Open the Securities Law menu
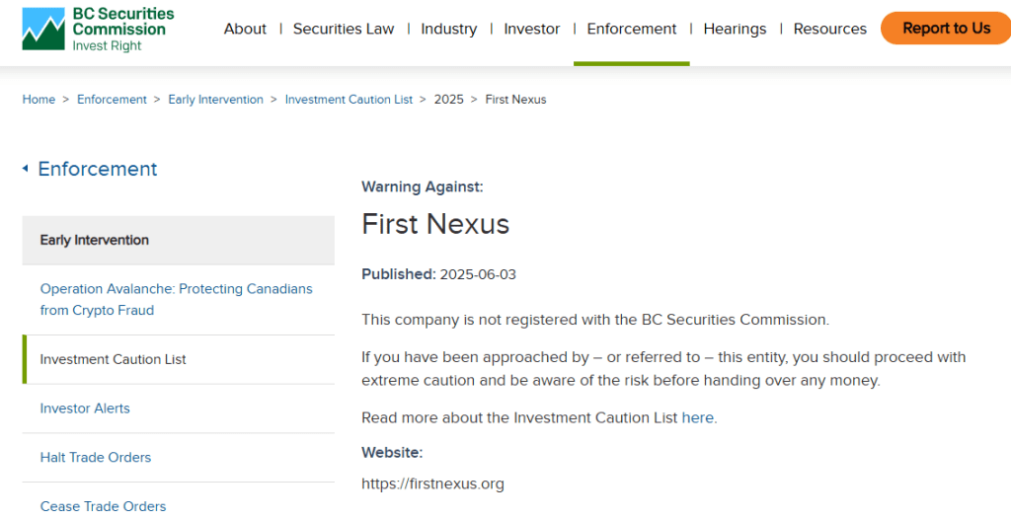This screenshot has height=520, width=1011. point(344,29)
